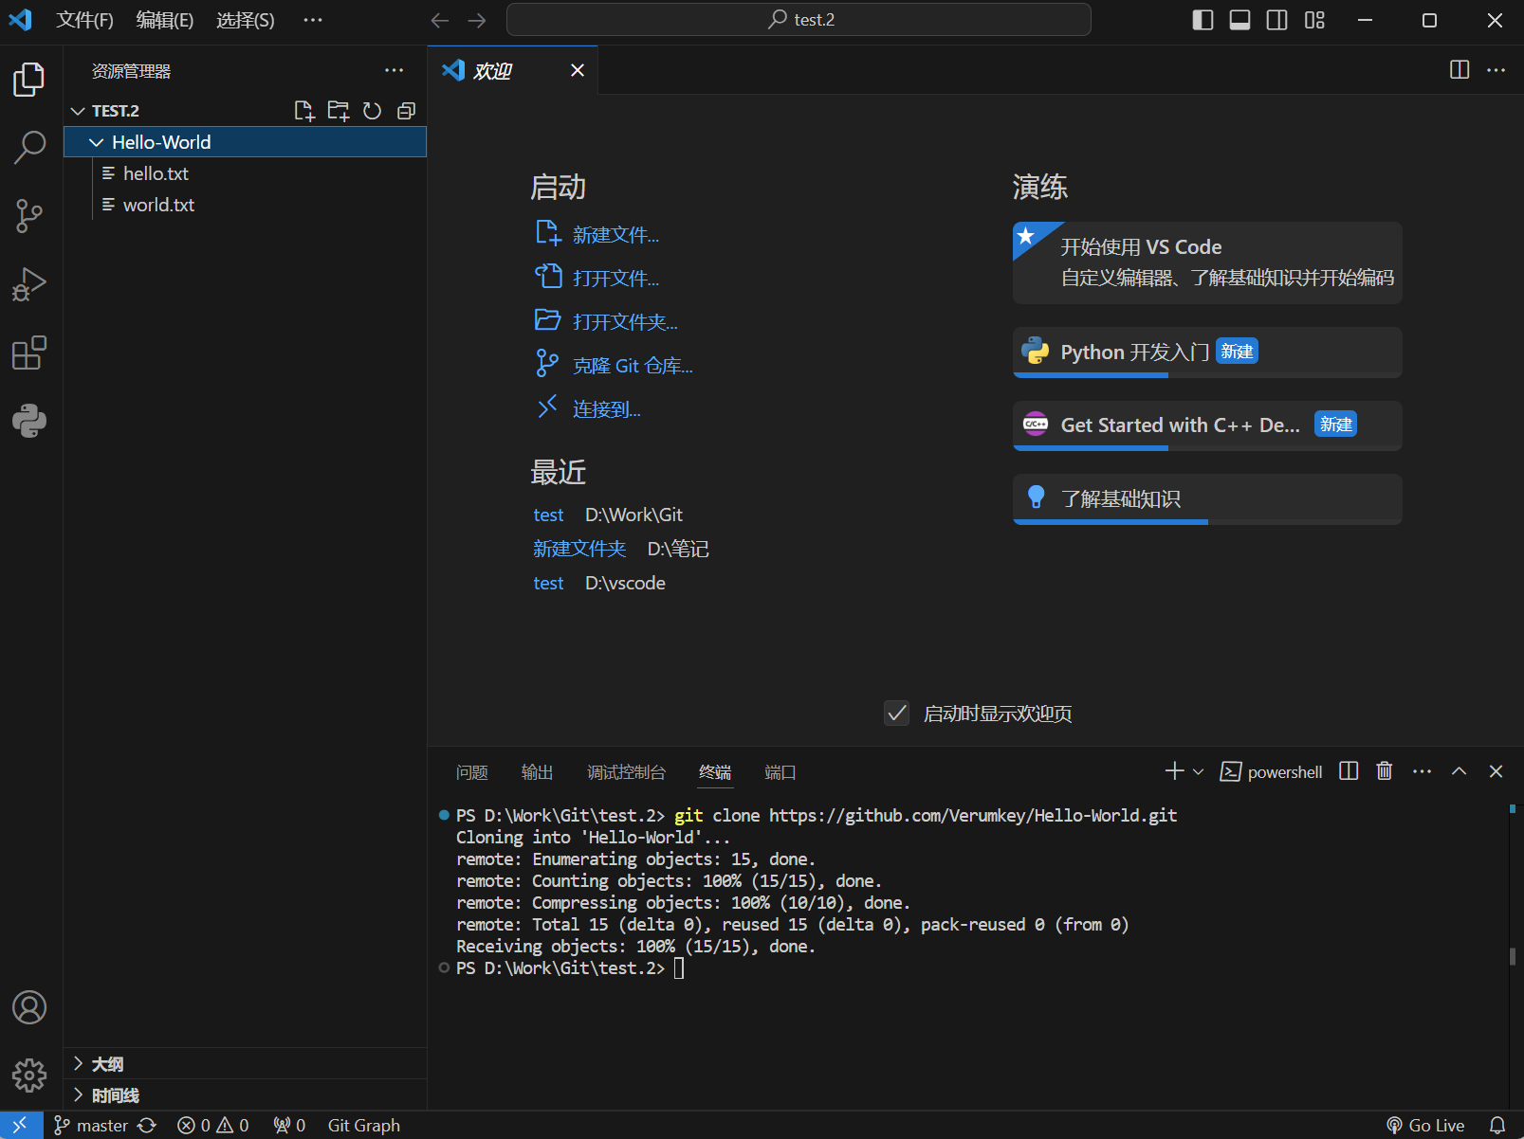
Task: Open Get Started with C++ walkthrough
Action: click(1207, 425)
